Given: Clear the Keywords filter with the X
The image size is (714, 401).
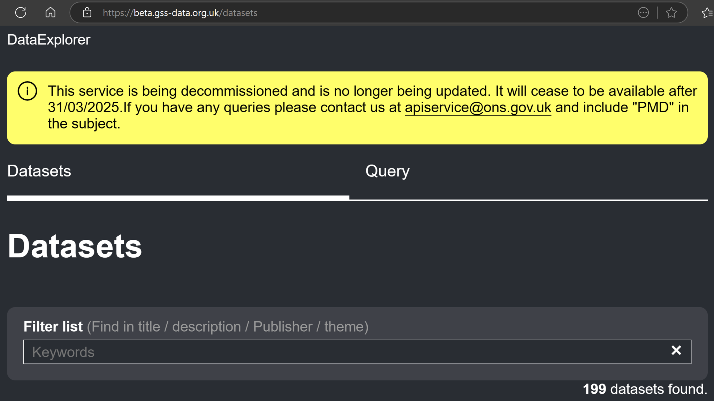Looking at the screenshot, I should pyautogui.click(x=676, y=350).
